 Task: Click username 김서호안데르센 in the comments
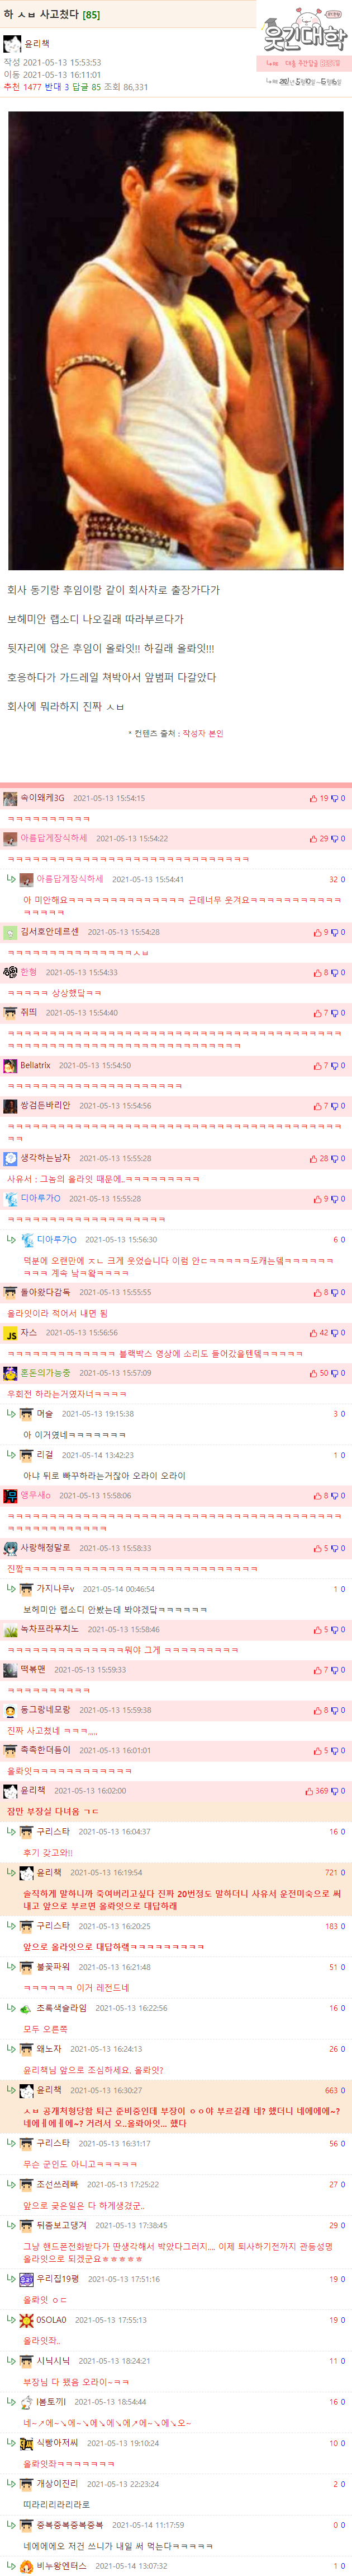[x=49, y=931]
